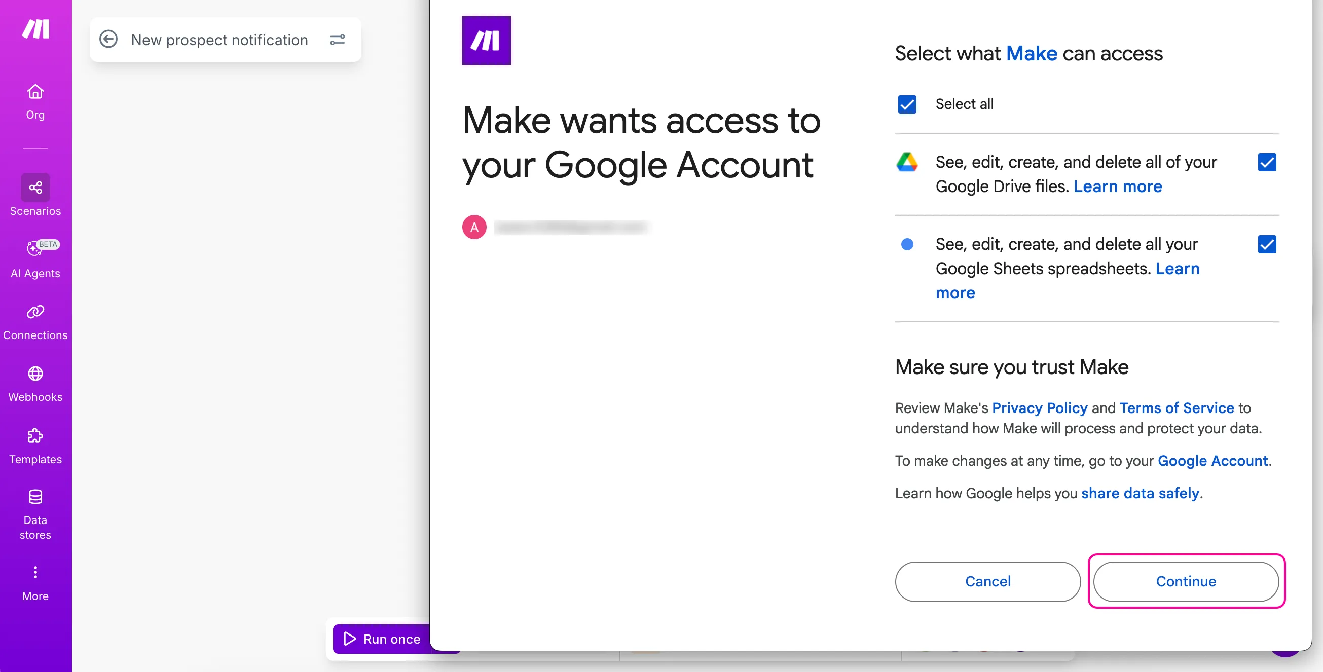Open Data stores in the sidebar
This screenshot has height=672, width=1323.
tap(35, 514)
